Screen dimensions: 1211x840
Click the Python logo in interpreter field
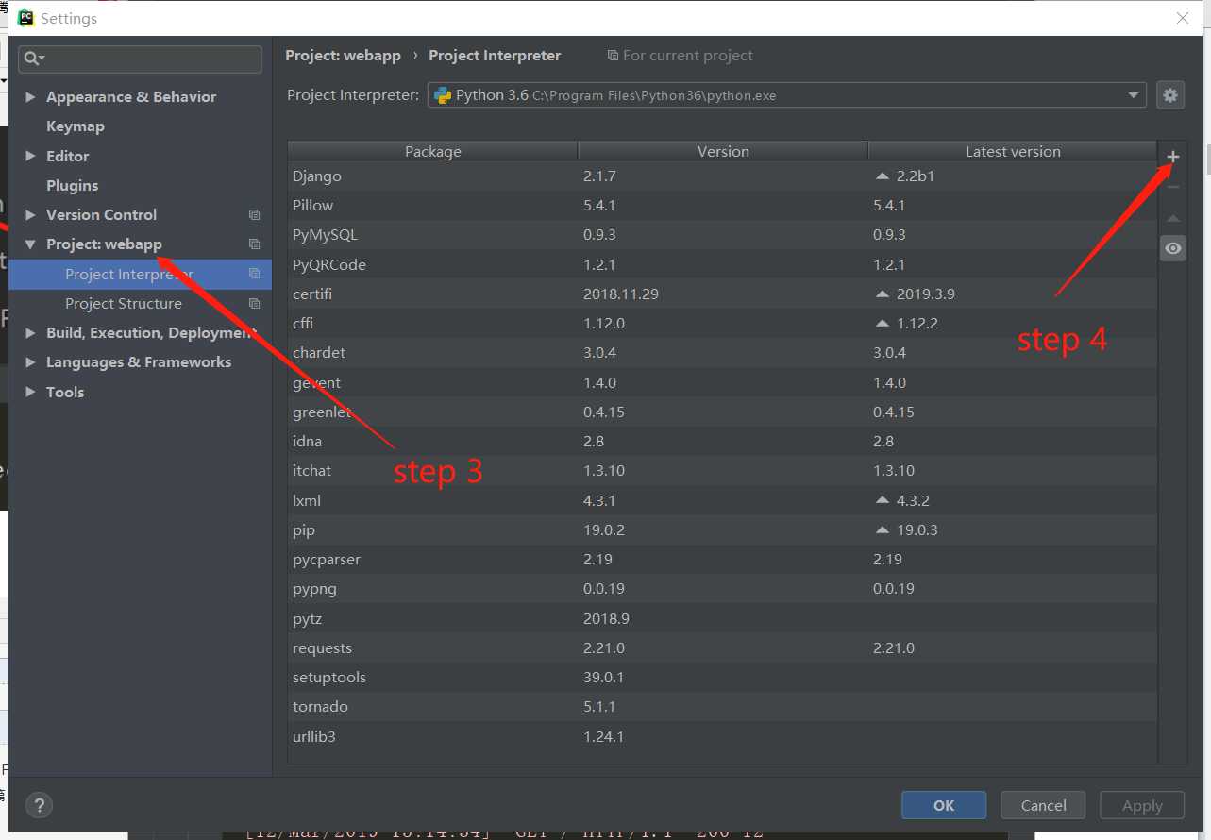[442, 94]
